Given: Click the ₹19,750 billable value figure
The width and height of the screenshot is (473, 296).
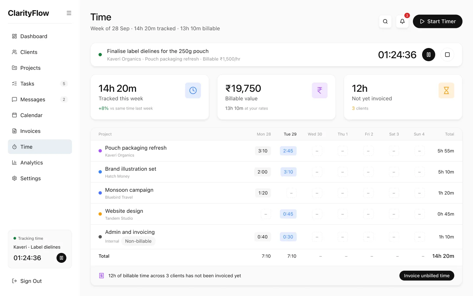Looking at the screenshot, I should tap(243, 88).
